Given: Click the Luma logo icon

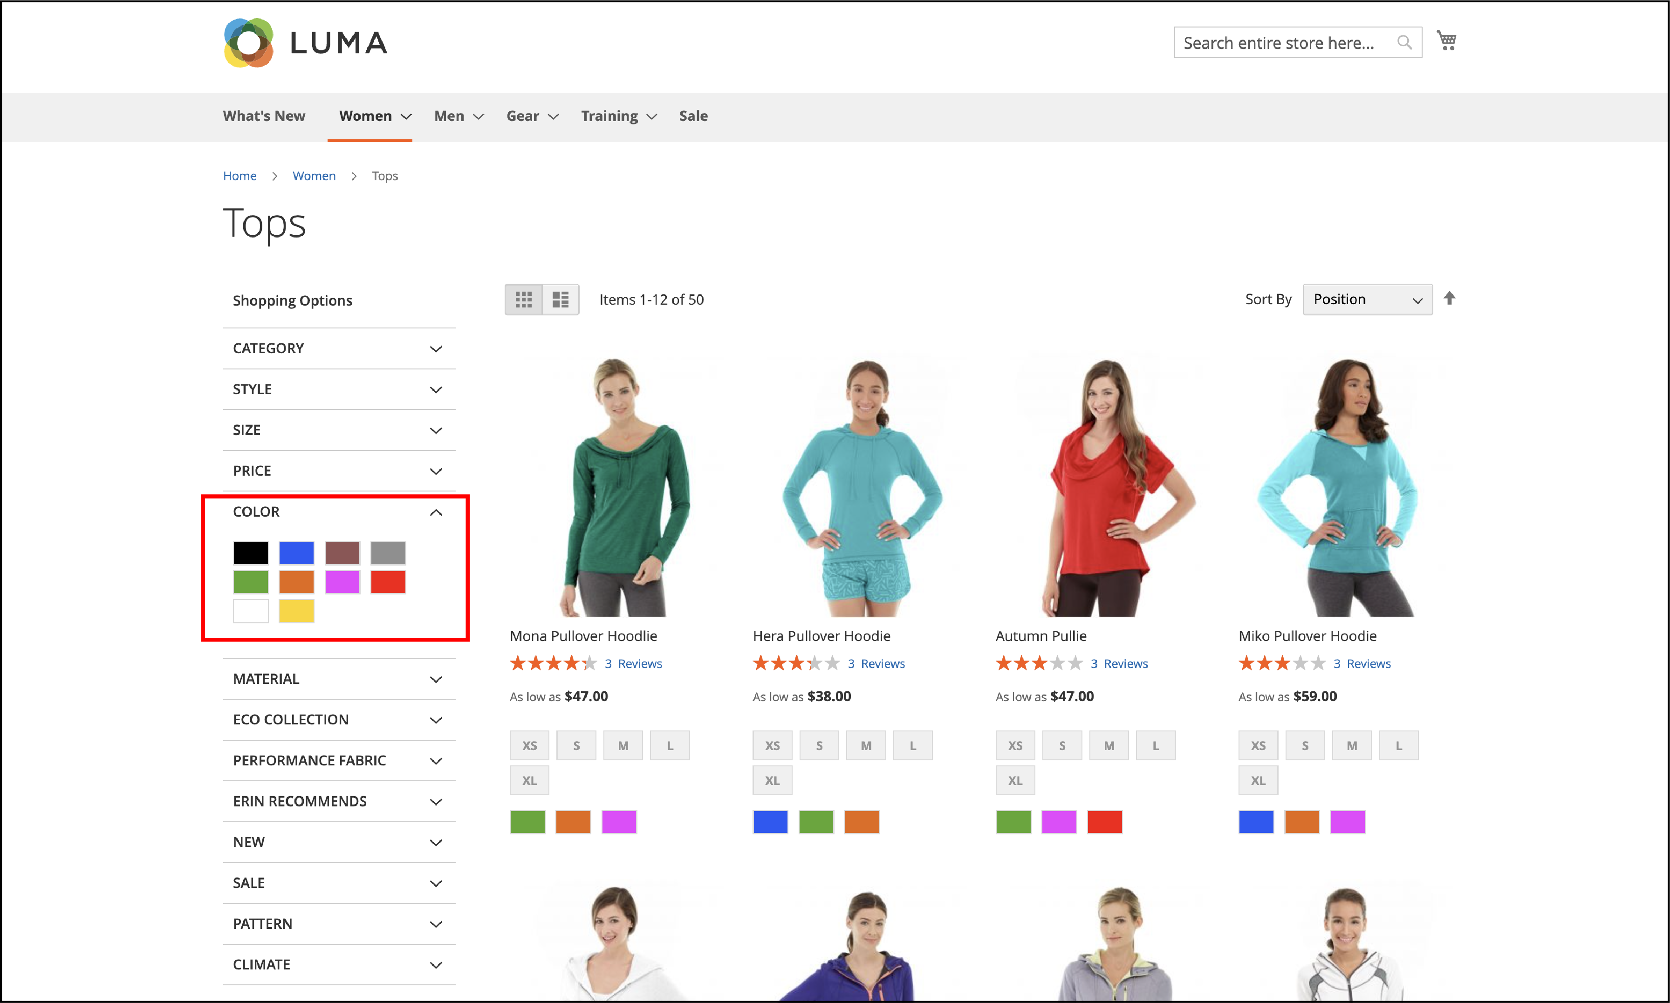Looking at the screenshot, I should point(249,42).
